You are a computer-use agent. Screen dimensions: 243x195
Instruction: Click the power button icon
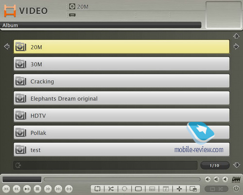point(236,189)
